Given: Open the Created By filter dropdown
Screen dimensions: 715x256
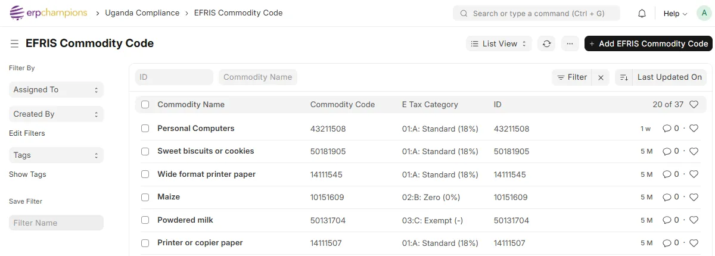Looking at the screenshot, I should 56,114.
